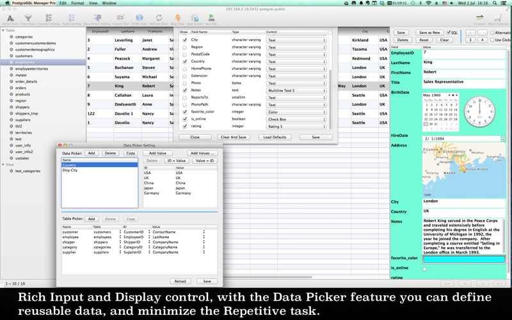Click the Bluetooth icon in the menu bar

click(x=420, y=3)
